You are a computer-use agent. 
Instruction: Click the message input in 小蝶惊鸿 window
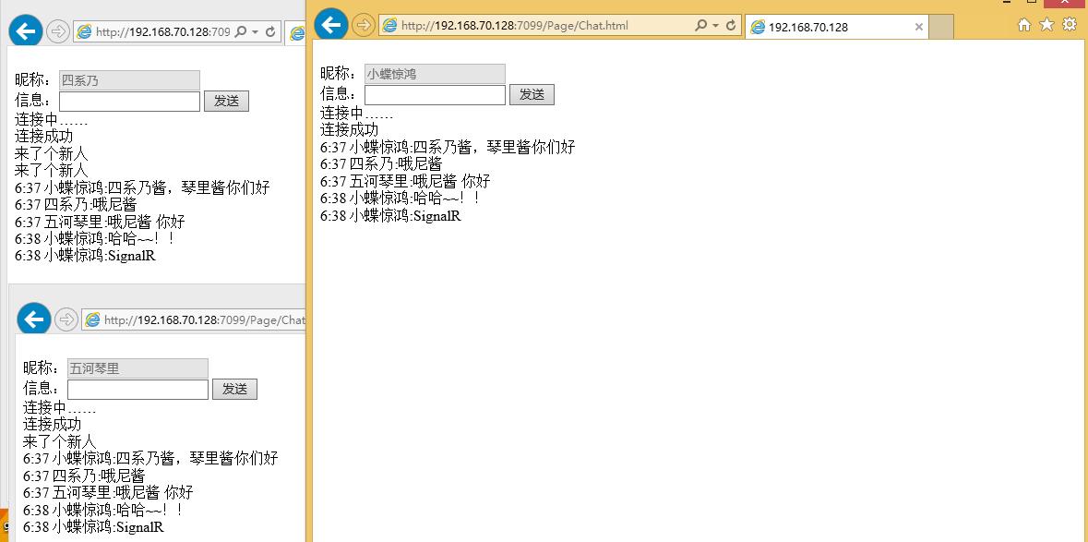(435, 94)
